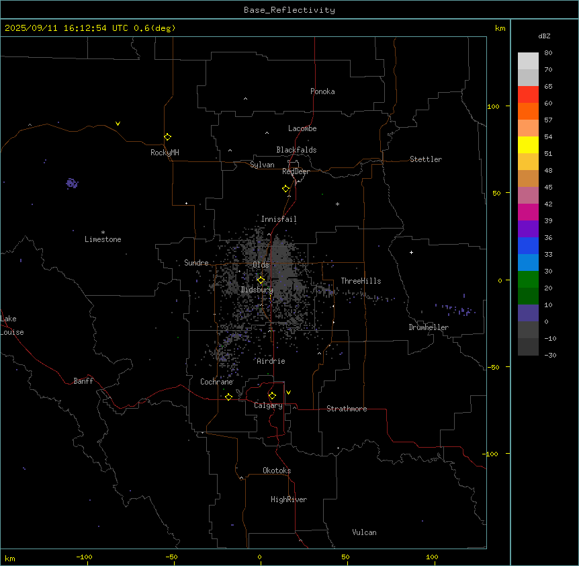The image size is (579, 566).
Task: Click the Okotoks town label
Action: (x=277, y=471)
